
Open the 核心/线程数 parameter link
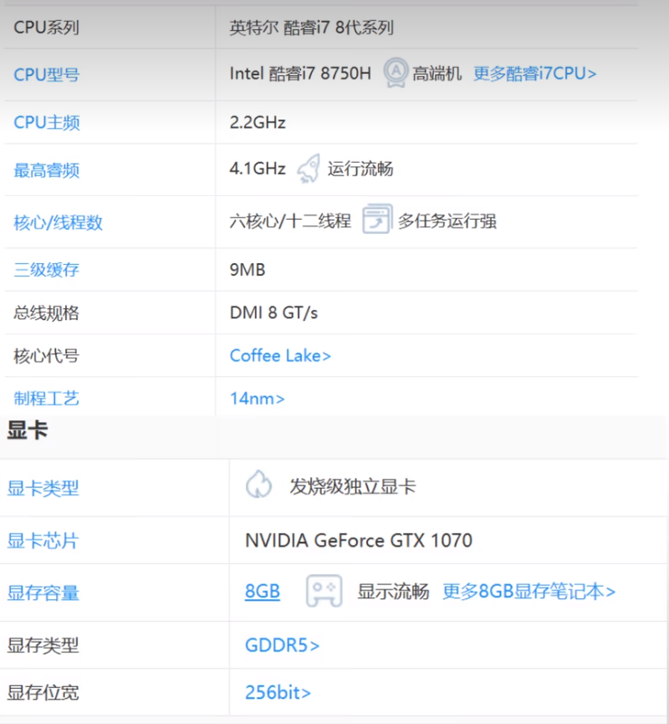(x=58, y=222)
